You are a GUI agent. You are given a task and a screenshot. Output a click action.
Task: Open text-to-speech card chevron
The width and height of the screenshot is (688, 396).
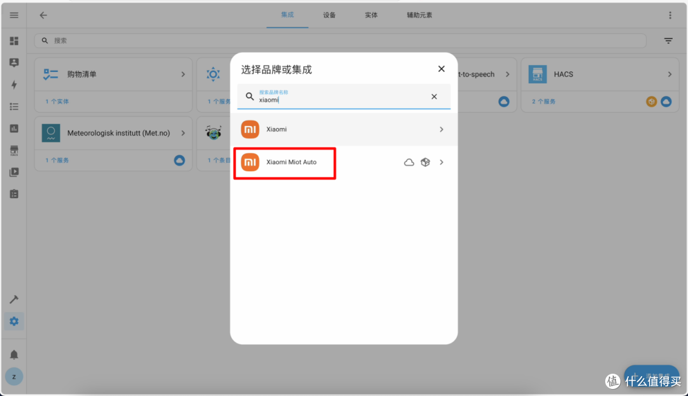point(507,74)
